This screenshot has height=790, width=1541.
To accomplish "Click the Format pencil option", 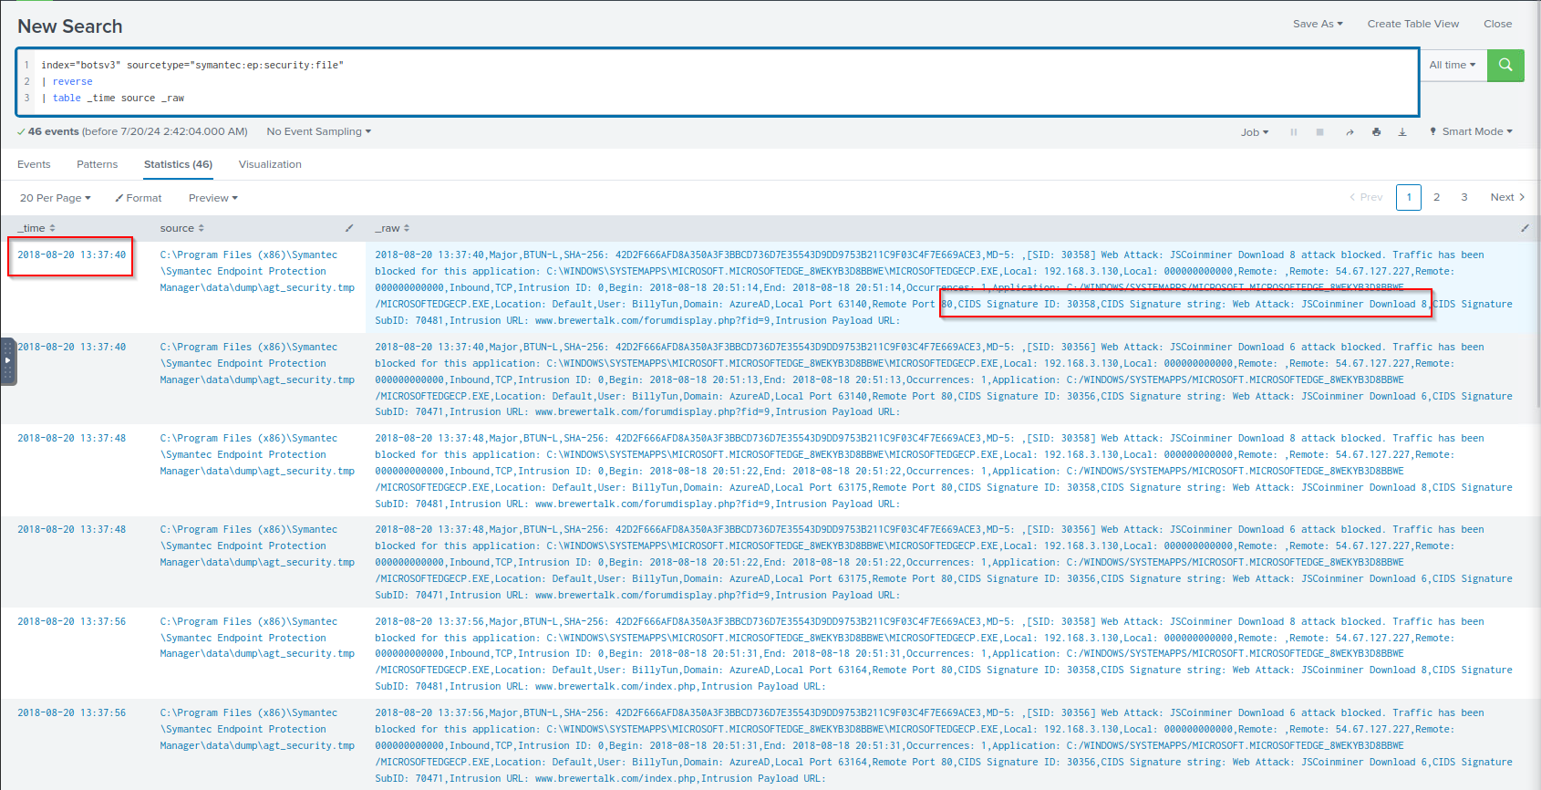I will coord(139,198).
